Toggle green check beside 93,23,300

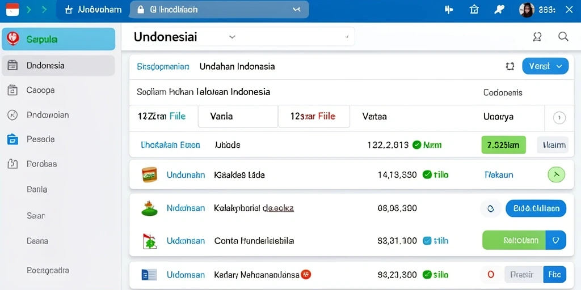coord(427,275)
